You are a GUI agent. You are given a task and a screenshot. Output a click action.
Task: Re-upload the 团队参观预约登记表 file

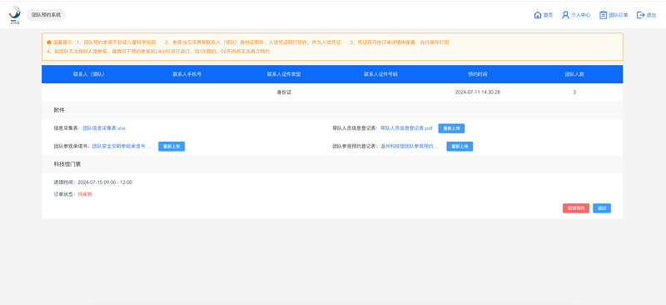coord(460,147)
